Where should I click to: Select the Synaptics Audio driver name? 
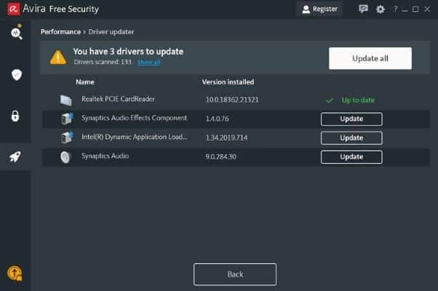pos(105,156)
